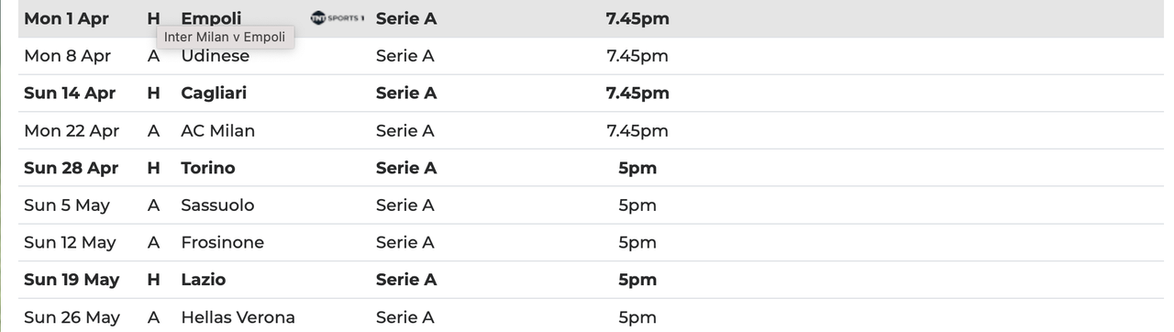1174x332 pixels.
Task: Click the Mon 22 Apr date
Action: 72,131
